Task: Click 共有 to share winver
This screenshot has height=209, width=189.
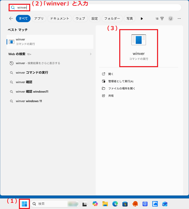Action: (x=111, y=96)
